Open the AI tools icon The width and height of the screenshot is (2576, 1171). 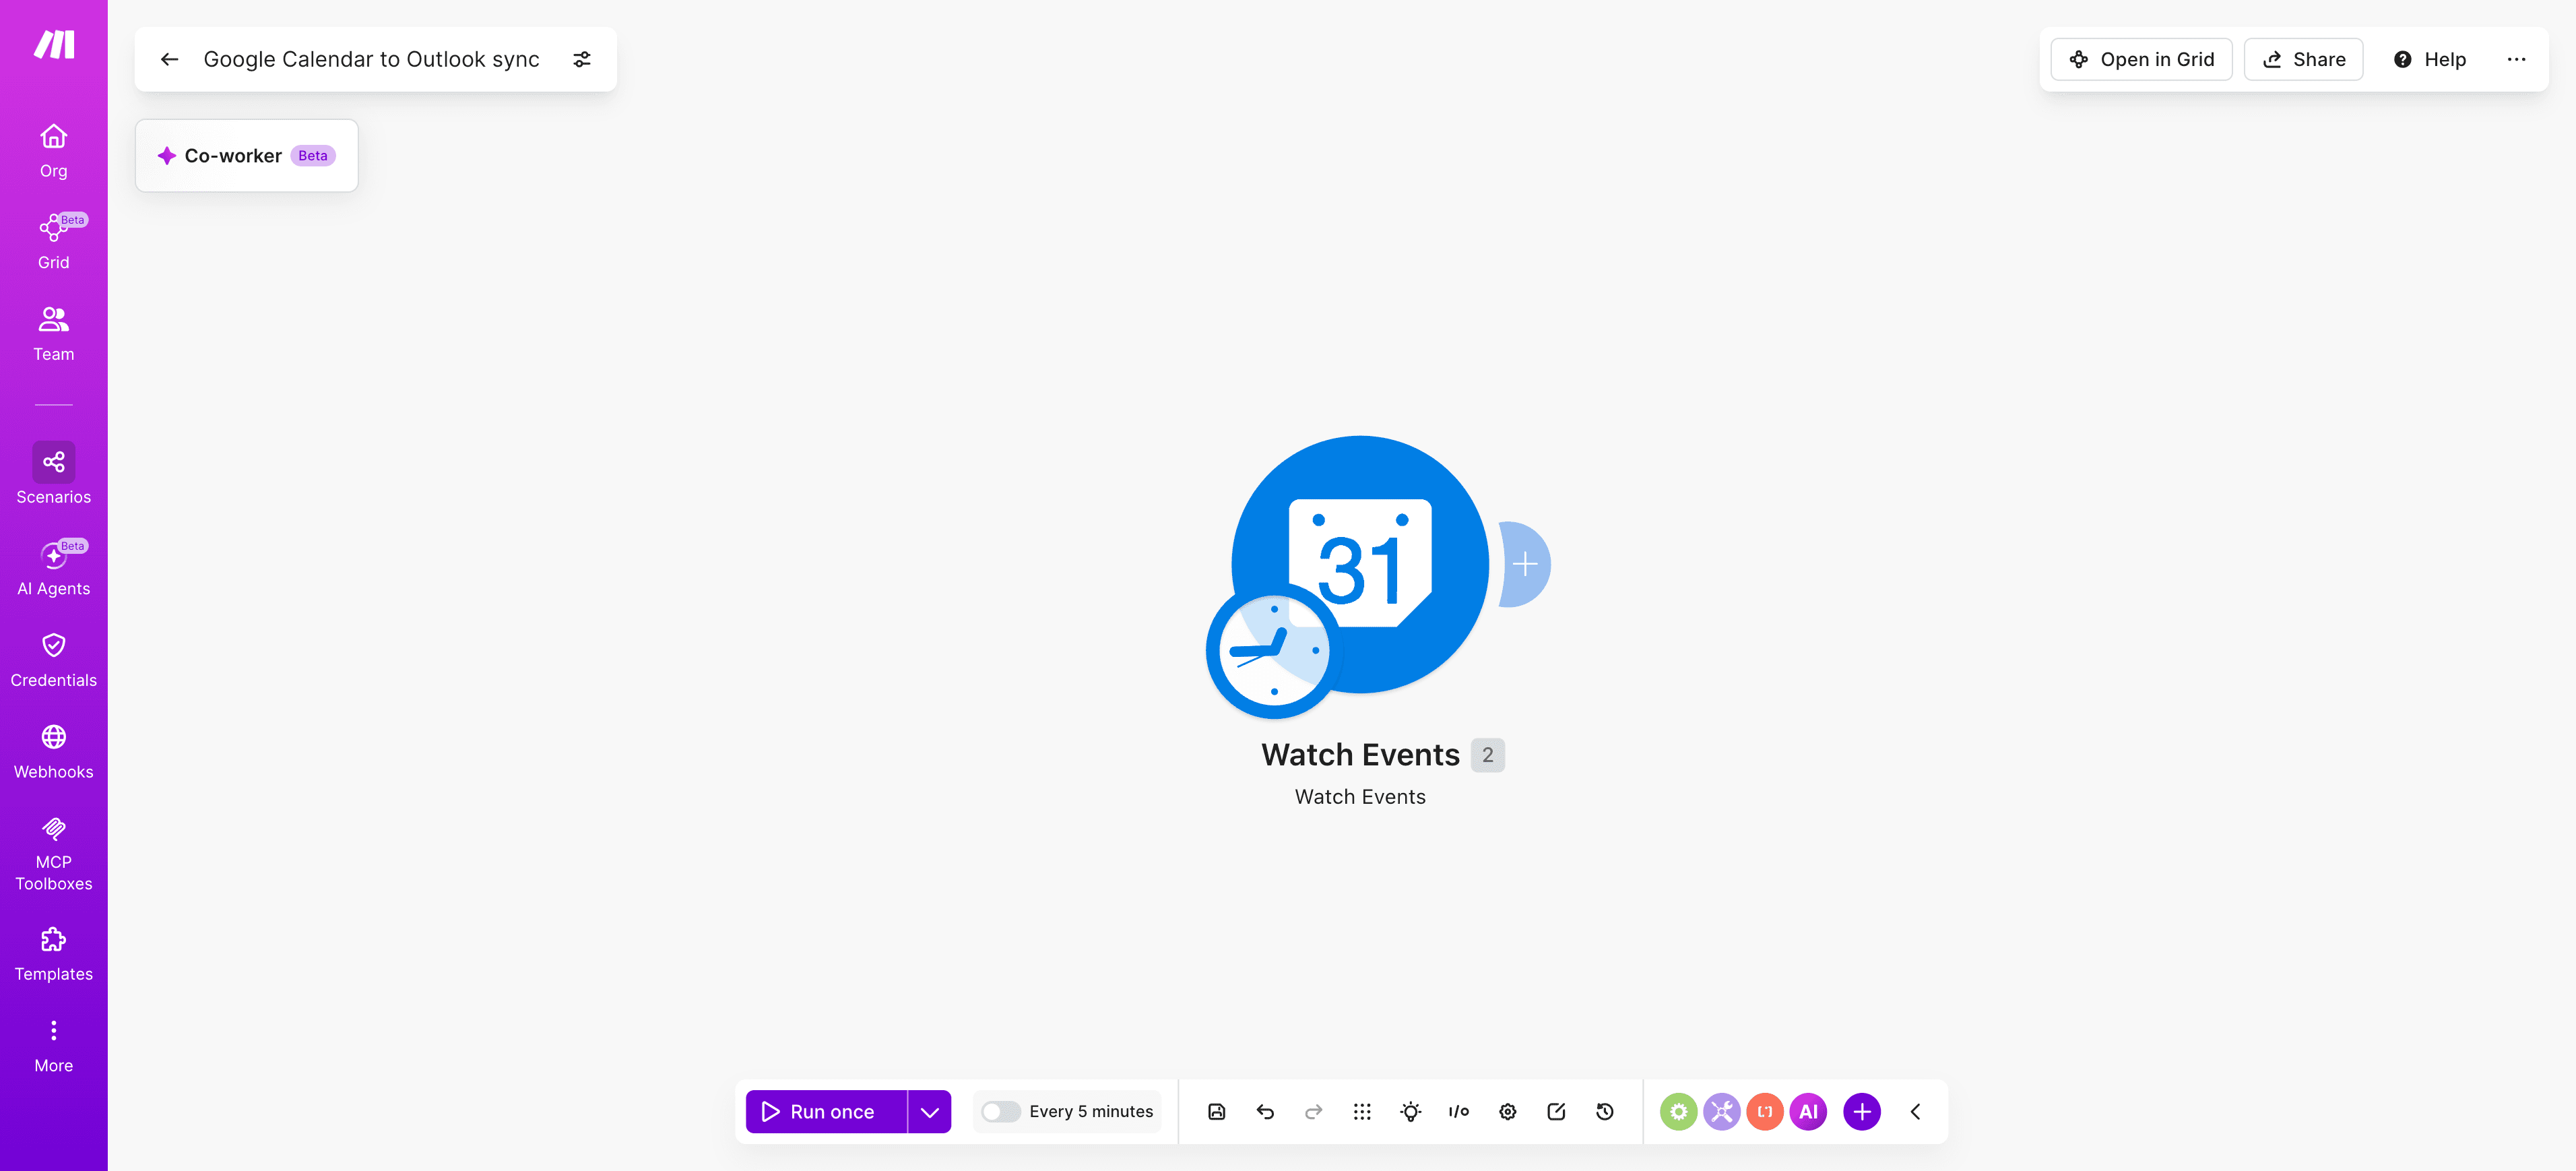point(1808,1111)
